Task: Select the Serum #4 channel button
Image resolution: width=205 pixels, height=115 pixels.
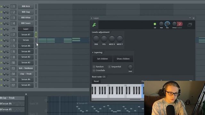Action: pyautogui.click(x=26, y=80)
